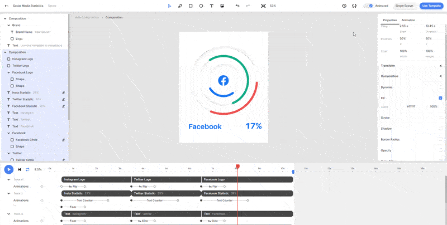Screen dimensions: 447x225
Task: Select the Logo layer shape icon
Action: click(12, 38)
